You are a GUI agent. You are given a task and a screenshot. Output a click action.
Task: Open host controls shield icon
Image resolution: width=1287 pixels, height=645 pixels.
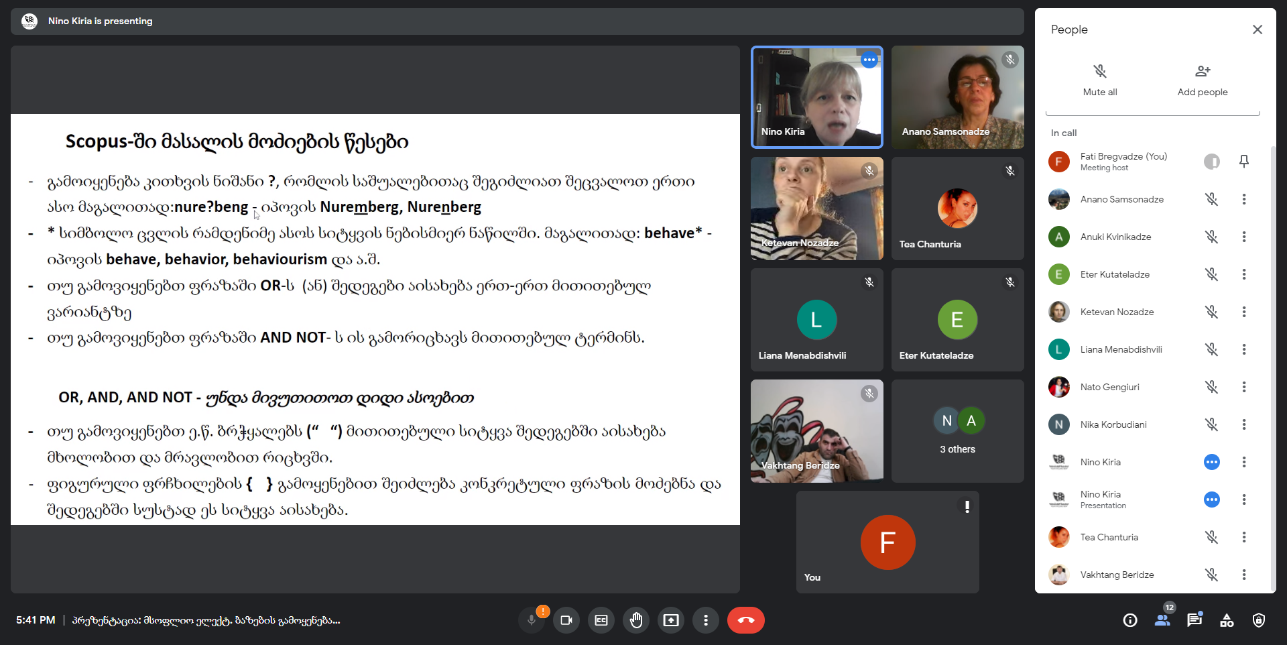1259,620
